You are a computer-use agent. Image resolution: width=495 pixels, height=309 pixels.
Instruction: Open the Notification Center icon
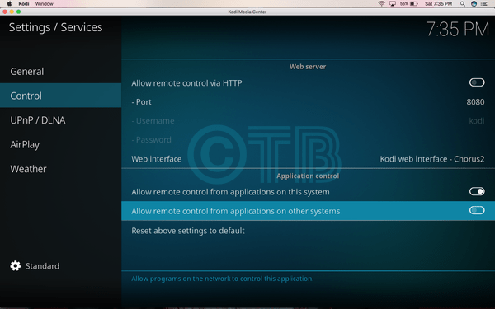(484, 4)
